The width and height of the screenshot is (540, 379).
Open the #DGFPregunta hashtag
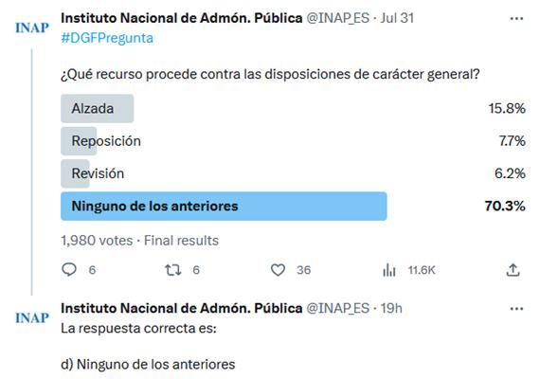coord(107,38)
